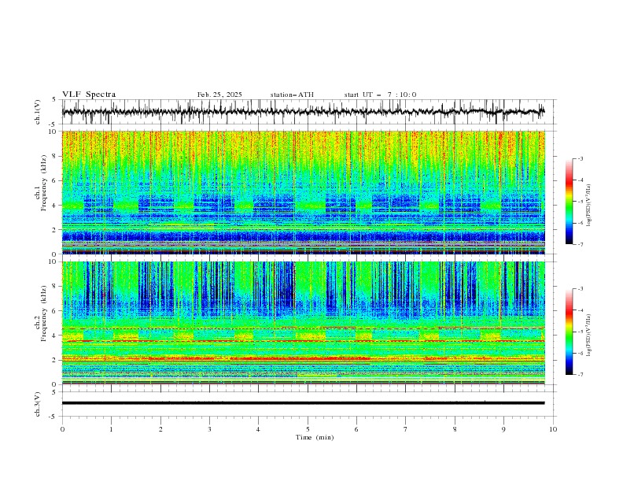Click the 'station=ATH' label
This screenshot has width=623, height=482.
[292, 95]
